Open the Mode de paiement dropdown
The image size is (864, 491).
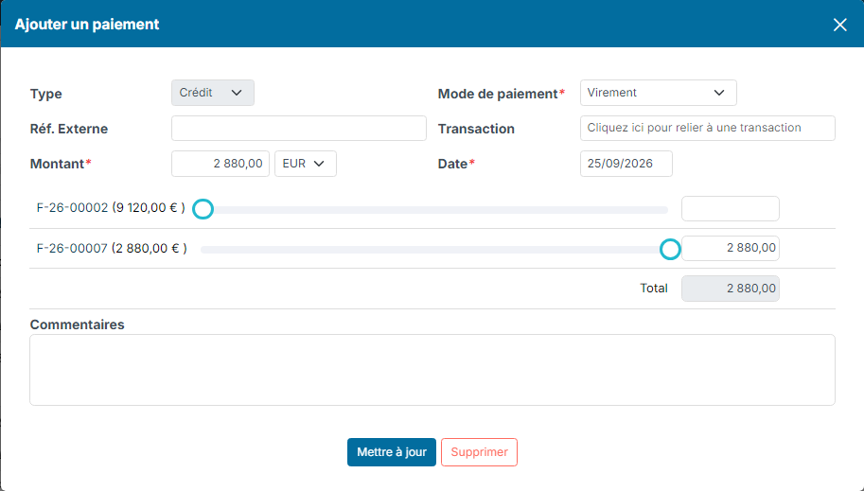pos(658,93)
